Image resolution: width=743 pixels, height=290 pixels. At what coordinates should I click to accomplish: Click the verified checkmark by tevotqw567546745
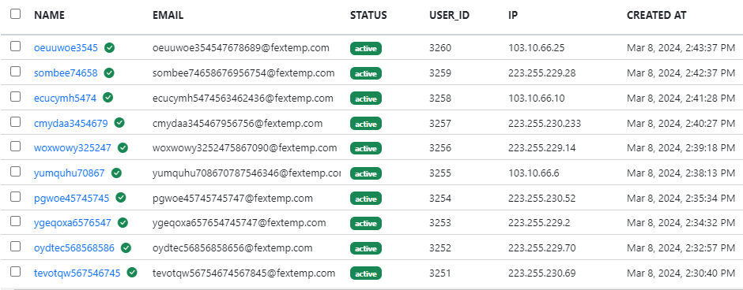click(x=132, y=273)
